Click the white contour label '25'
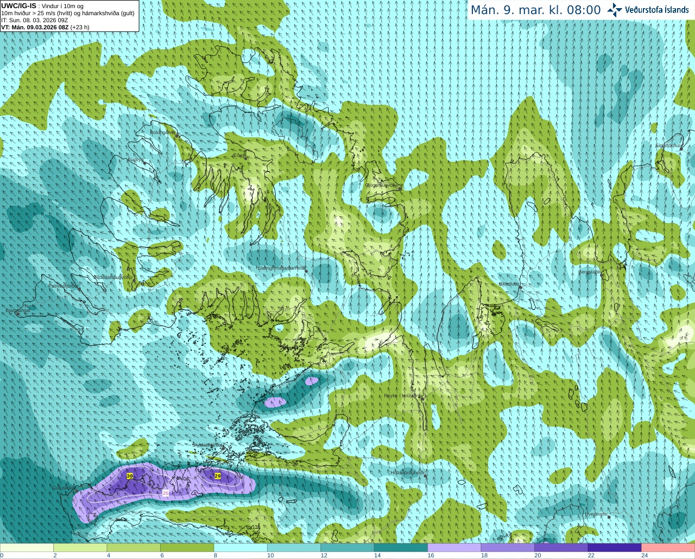This screenshot has height=559, width=695. [166, 493]
